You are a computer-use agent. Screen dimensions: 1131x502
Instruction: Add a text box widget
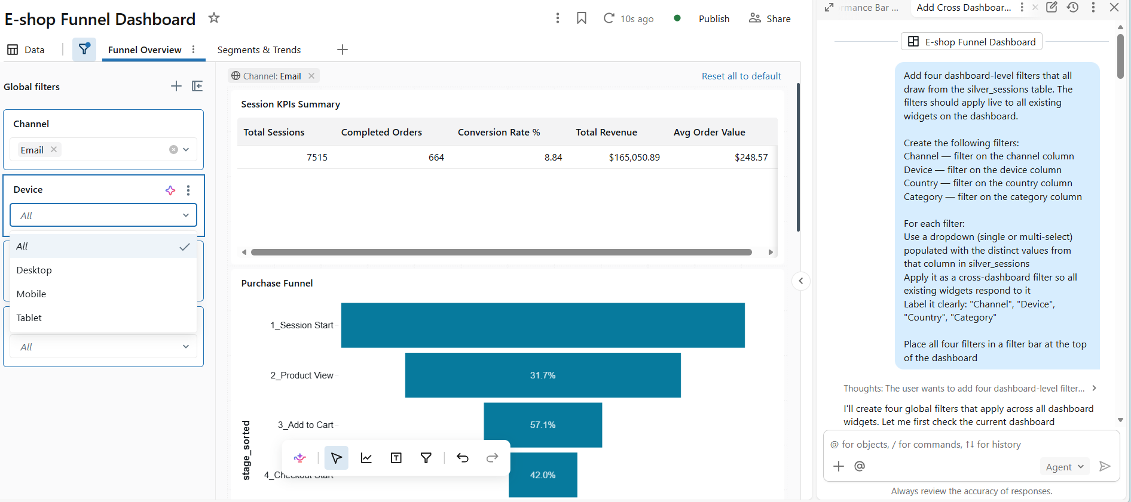[x=396, y=458]
